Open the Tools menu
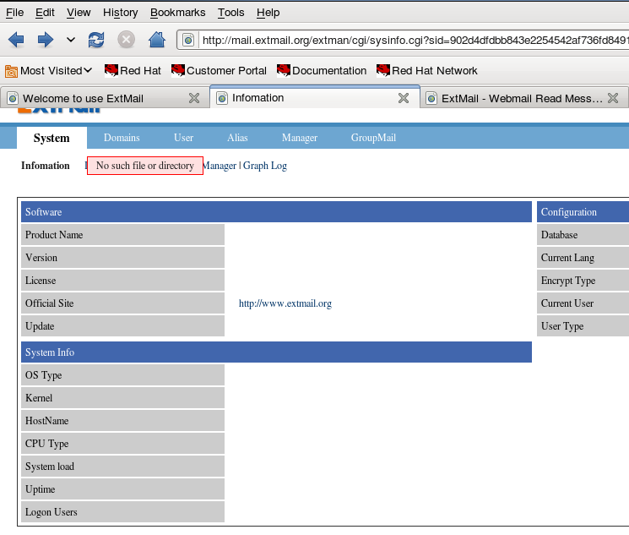The image size is (629, 535). (x=231, y=13)
